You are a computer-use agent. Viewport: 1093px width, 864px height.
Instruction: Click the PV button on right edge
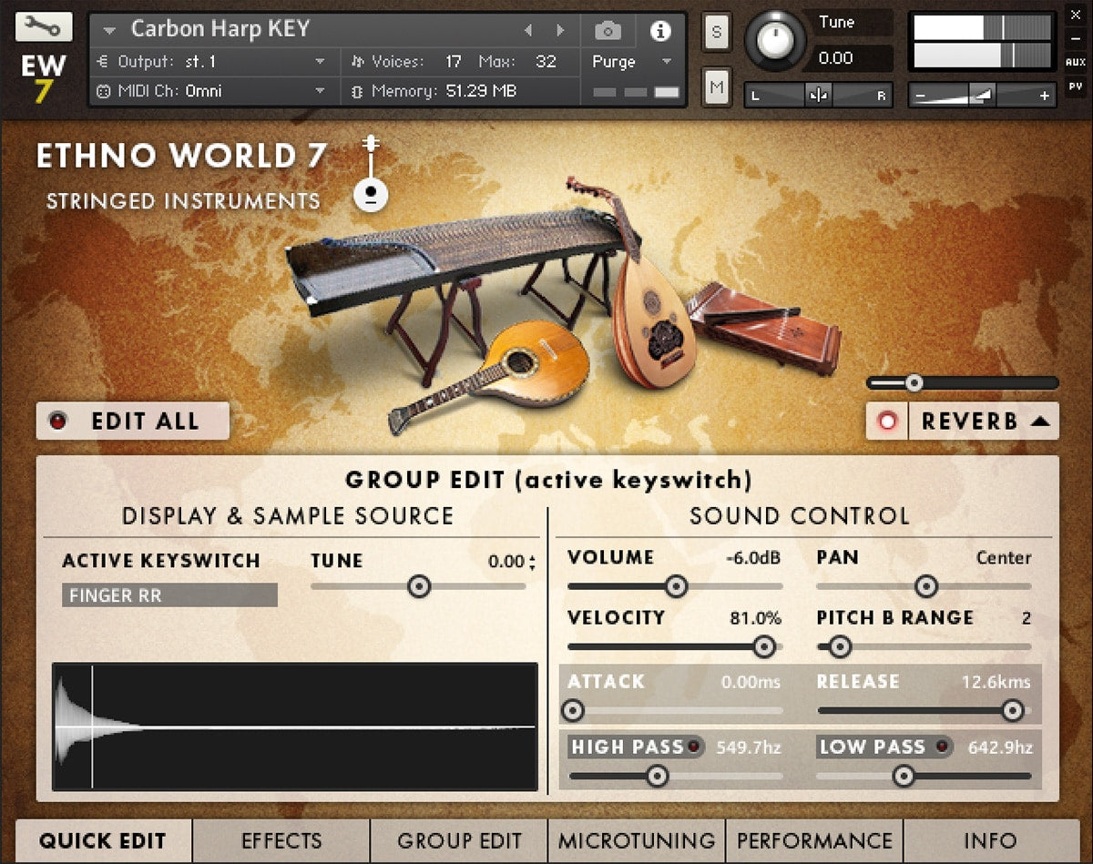point(1076,87)
